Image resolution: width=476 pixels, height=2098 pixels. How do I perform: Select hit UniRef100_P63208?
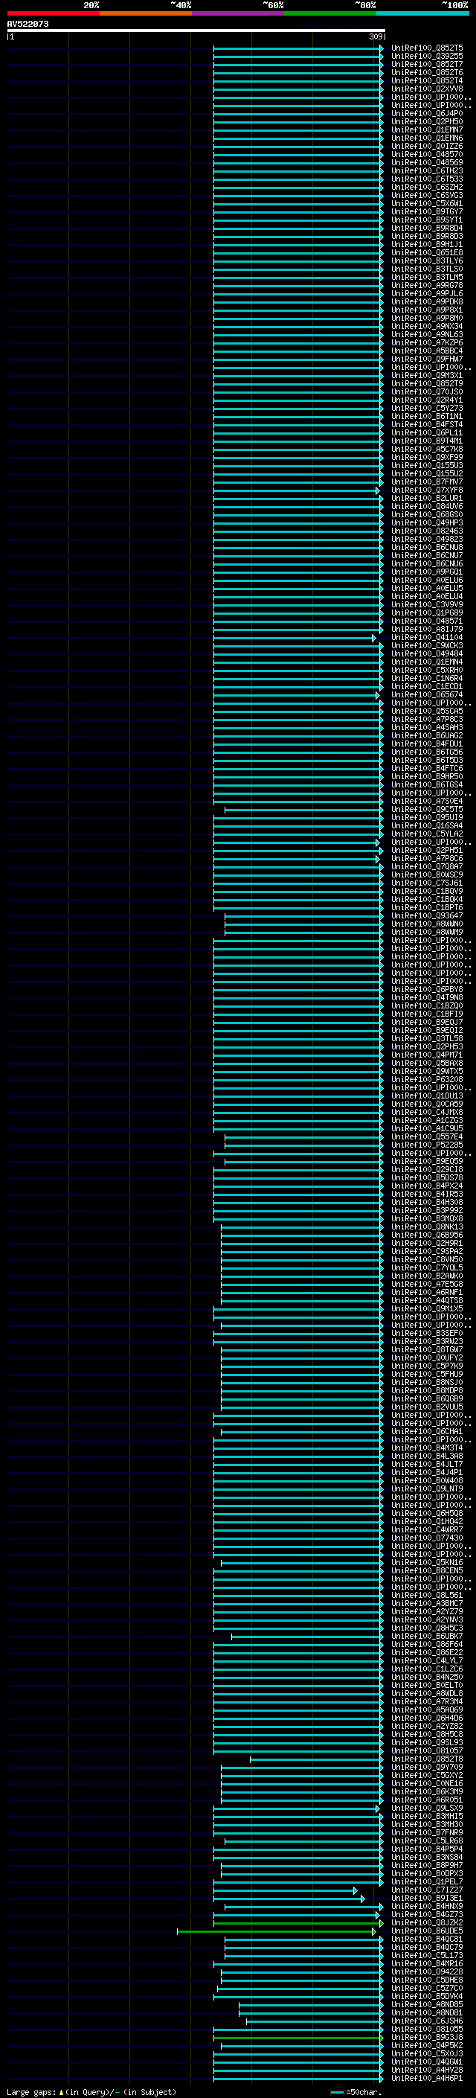point(426,1080)
